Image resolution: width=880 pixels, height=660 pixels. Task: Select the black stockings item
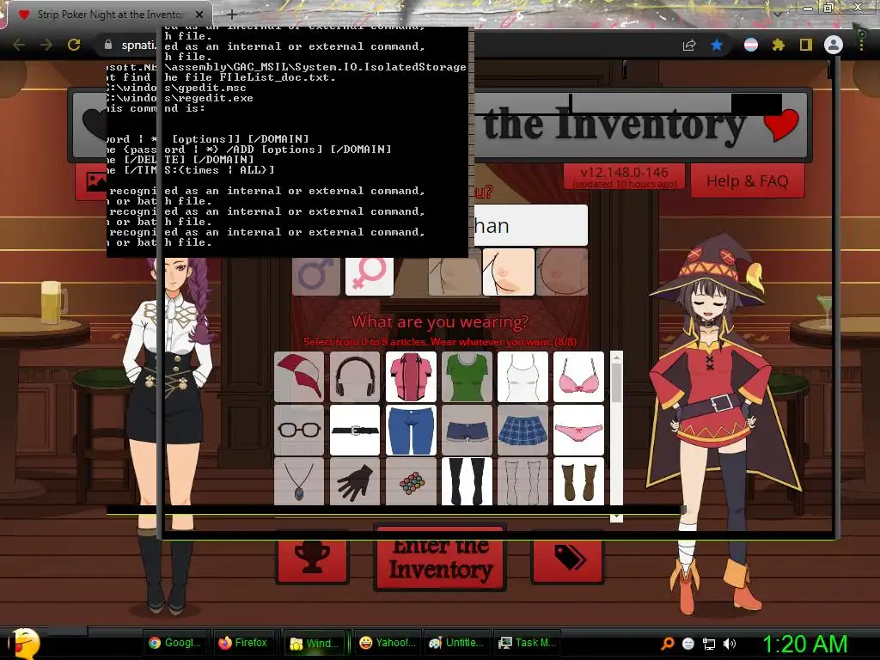pyautogui.click(x=467, y=481)
